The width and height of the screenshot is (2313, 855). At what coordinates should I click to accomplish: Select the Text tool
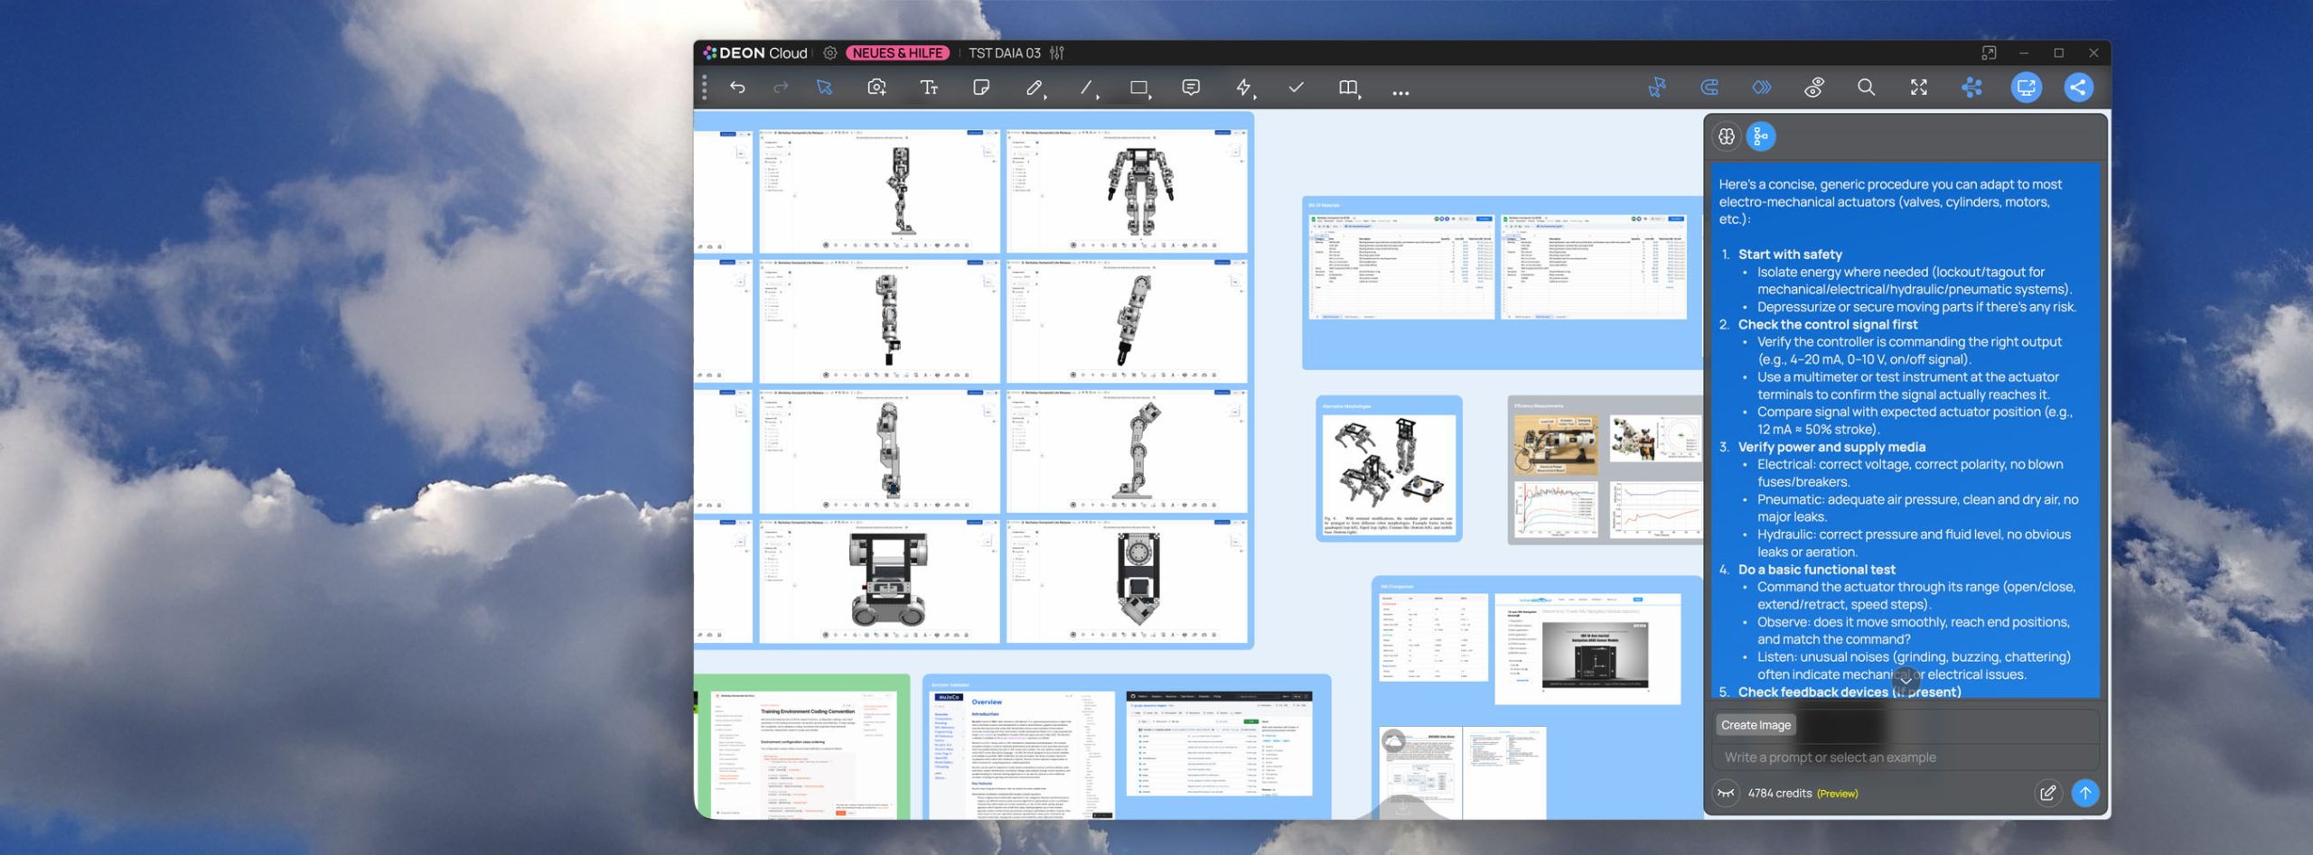click(928, 88)
